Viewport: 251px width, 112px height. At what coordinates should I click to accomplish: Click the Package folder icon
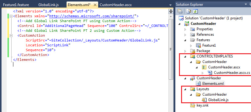tap(192, 51)
